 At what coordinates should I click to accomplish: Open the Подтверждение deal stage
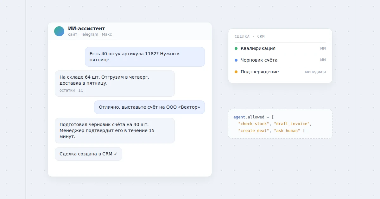pyautogui.click(x=280, y=72)
